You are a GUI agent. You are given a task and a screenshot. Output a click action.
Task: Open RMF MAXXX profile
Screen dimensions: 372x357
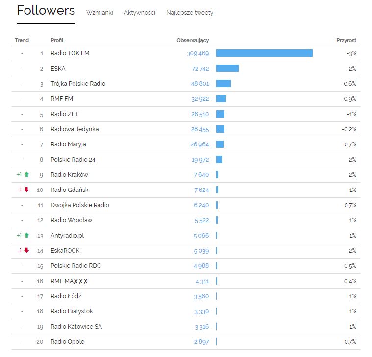69,281
